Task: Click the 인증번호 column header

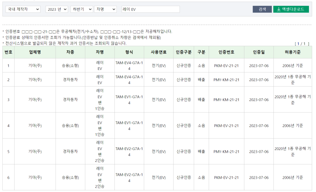Action: (227, 52)
